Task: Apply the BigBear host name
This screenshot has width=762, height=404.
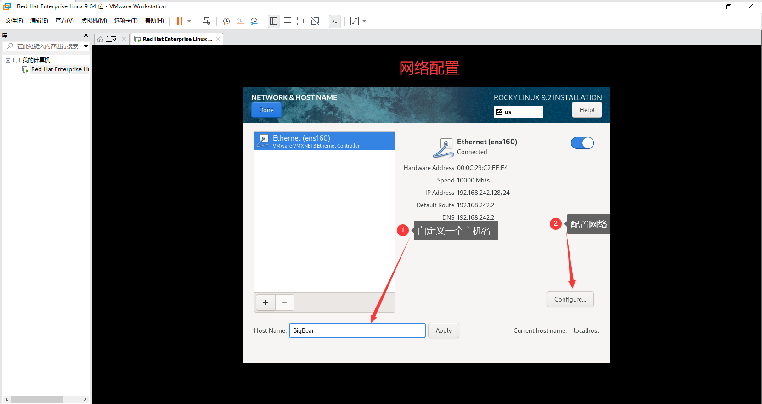Action: (x=444, y=330)
